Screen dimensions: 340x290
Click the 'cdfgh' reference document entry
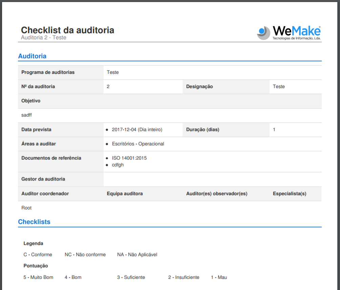pyautogui.click(x=118, y=165)
